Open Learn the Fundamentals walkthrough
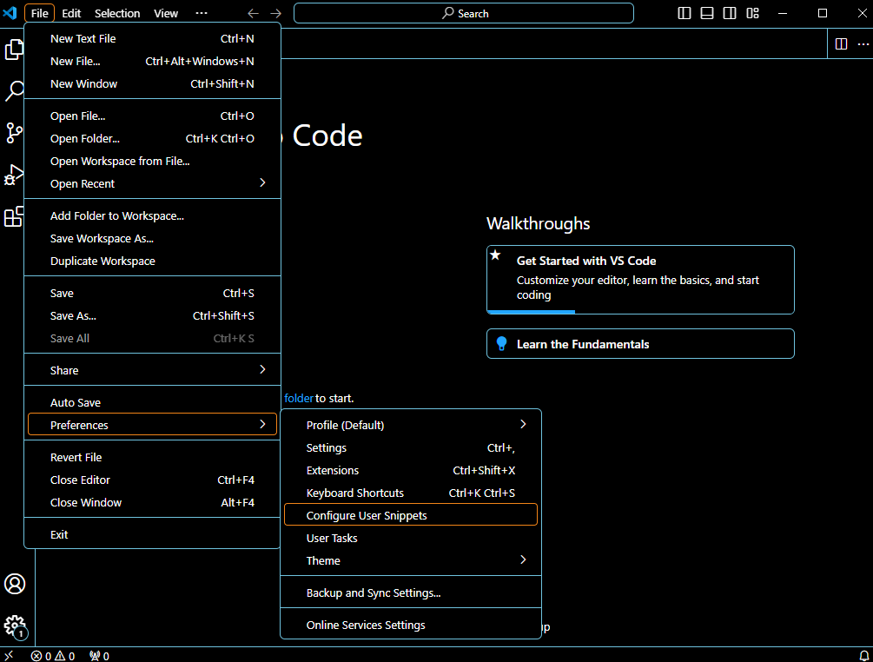873x662 pixels. (640, 343)
